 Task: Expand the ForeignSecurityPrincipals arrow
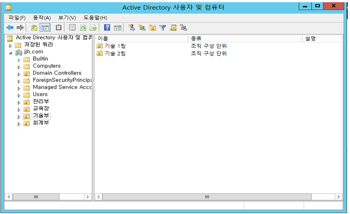[19, 81]
